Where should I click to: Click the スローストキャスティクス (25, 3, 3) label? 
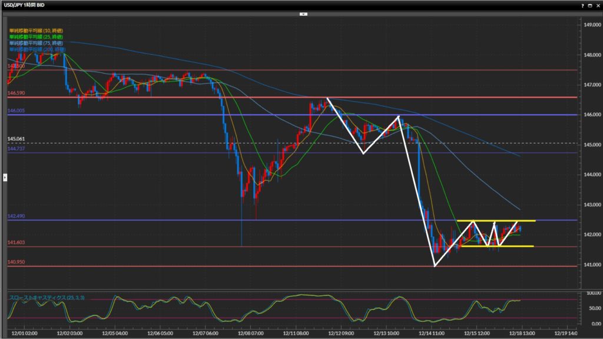(47, 298)
